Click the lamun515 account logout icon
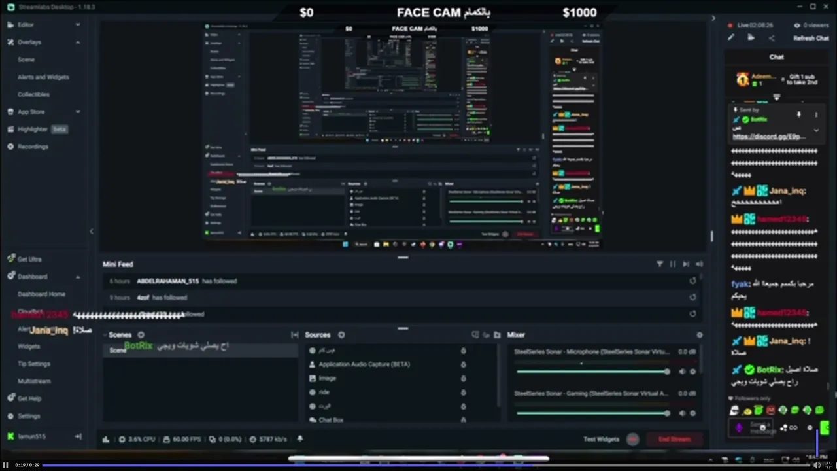 [x=78, y=436]
